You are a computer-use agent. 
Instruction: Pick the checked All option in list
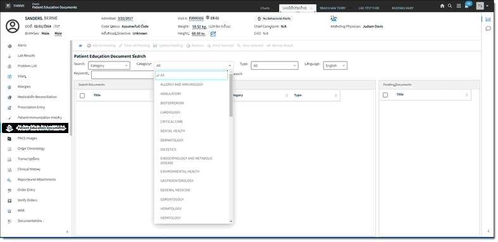pyautogui.click(x=191, y=75)
